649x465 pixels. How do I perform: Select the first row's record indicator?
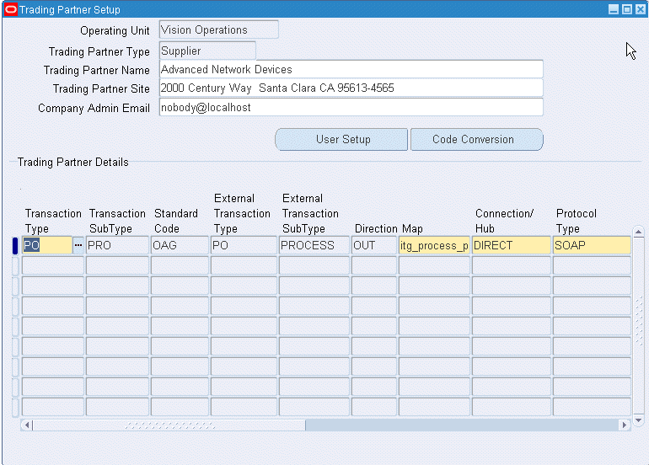15,245
